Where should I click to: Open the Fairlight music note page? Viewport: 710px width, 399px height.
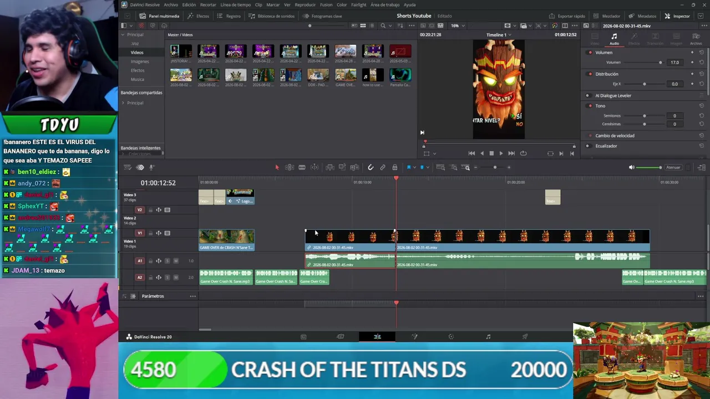(x=488, y=336)
